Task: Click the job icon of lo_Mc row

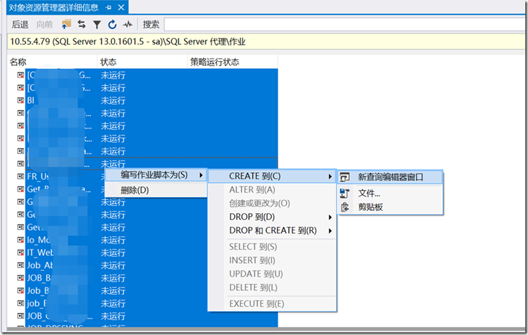Action: (21, 240)
